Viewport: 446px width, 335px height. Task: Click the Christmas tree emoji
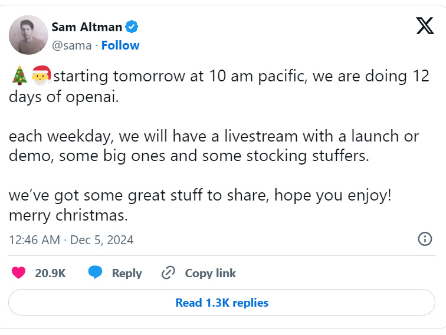point(18,76)
